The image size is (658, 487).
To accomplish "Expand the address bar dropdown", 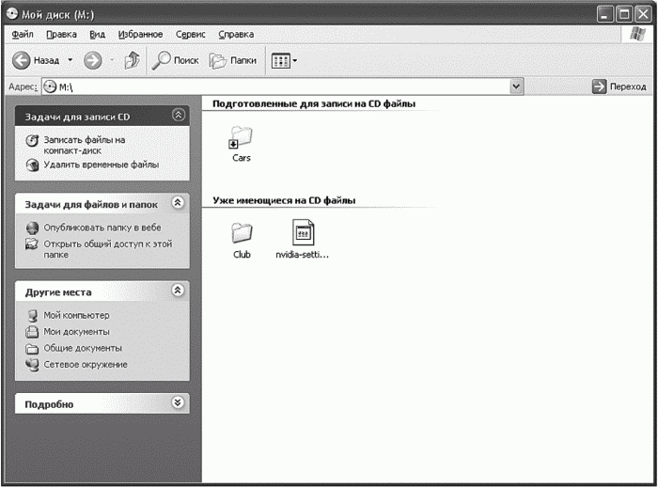I will [516, 86].
